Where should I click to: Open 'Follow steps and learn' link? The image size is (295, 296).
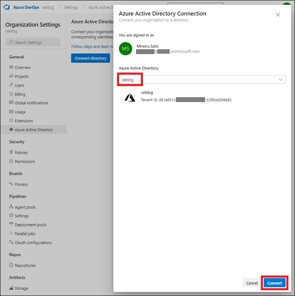(x=92, y=46)
